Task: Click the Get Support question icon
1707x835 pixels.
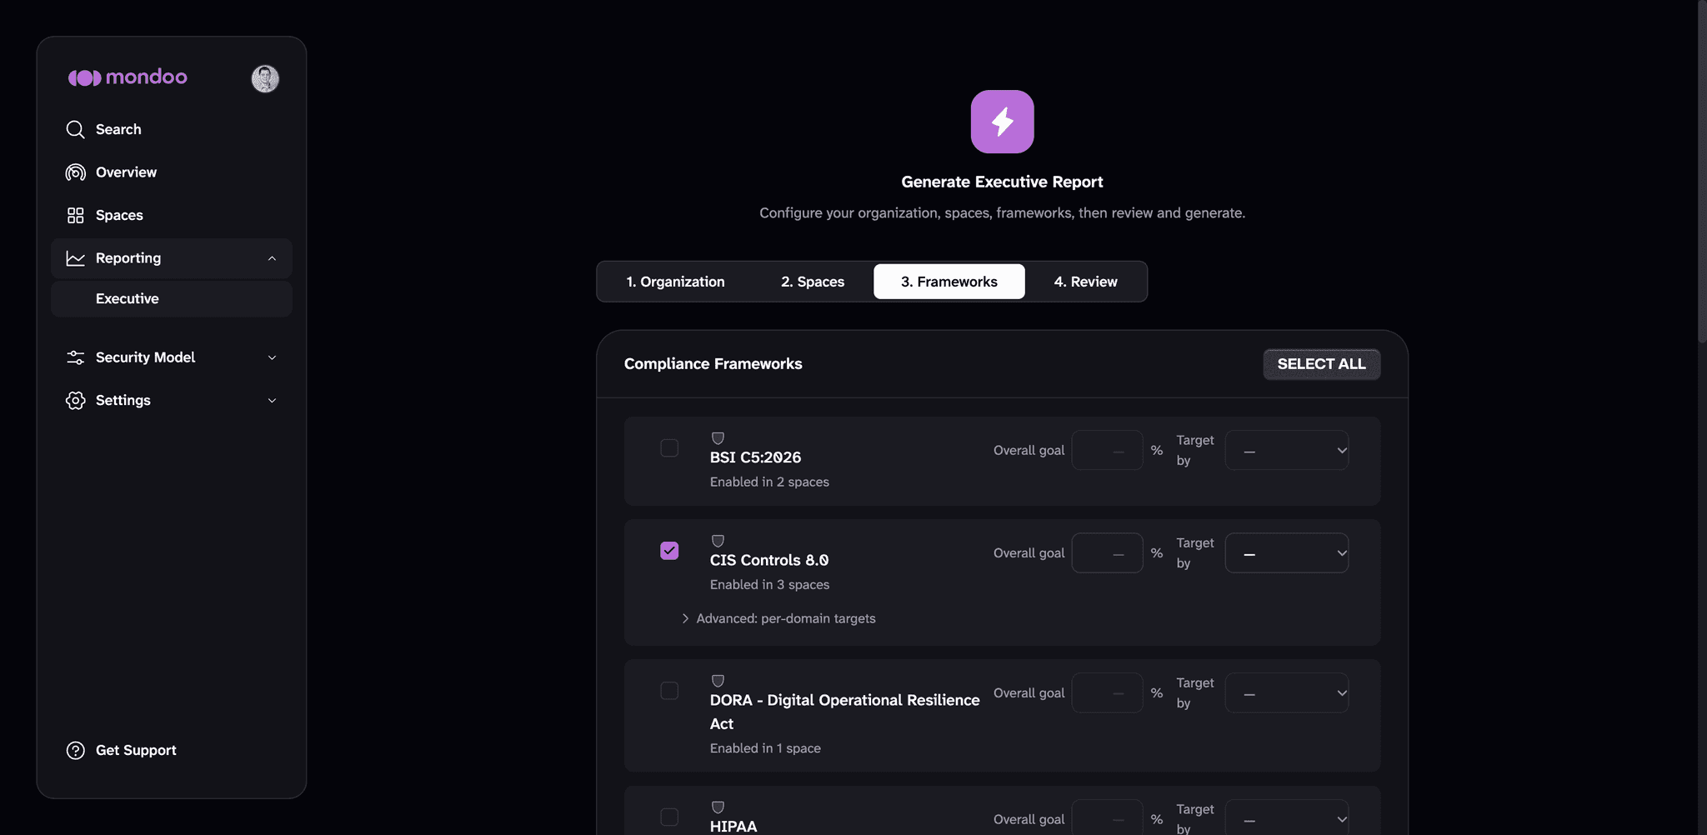Action: tap(75, 751)
